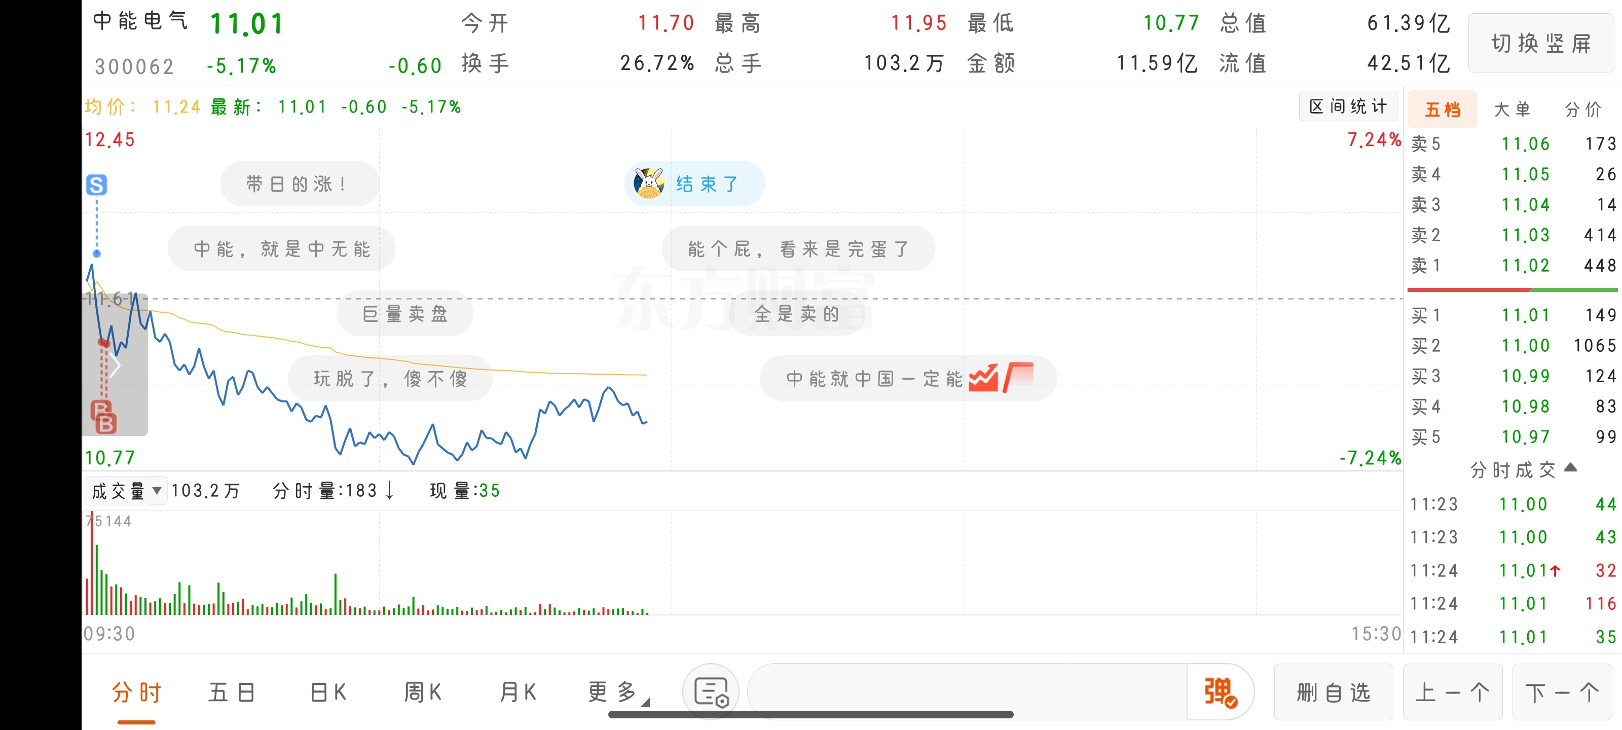This screenshot has width=1622, height=730.
Task: Click the rabbit avatar on 结束了 comment
Action: coord(649,184)
